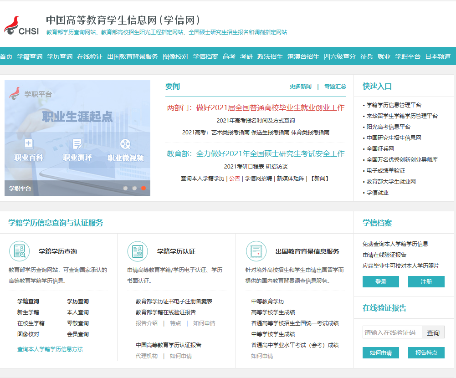456x378 pixels.
Task: Open the 出国教育背景信息服务 diploma icon
Action: 256,251
